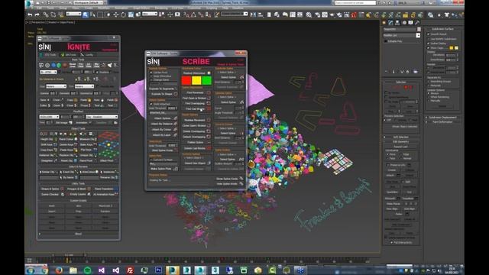Pick the green colour swatch in Scribe

click(x=207, y=80)
